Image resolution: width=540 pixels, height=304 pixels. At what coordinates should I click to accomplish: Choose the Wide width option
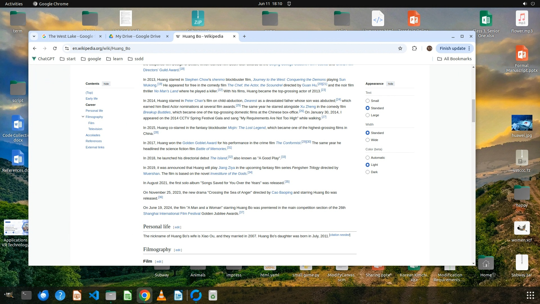click(368, 140)
